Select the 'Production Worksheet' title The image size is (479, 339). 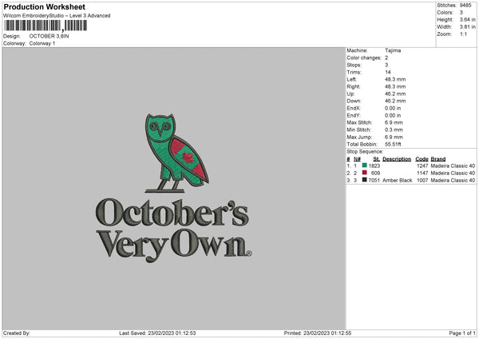click(x=44, y=6)
